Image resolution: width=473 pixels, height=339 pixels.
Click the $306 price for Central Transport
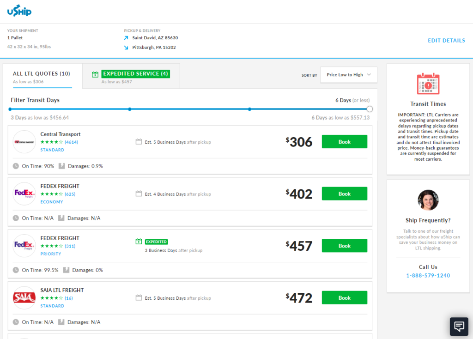pyautogui.click(x=299, y=142)
